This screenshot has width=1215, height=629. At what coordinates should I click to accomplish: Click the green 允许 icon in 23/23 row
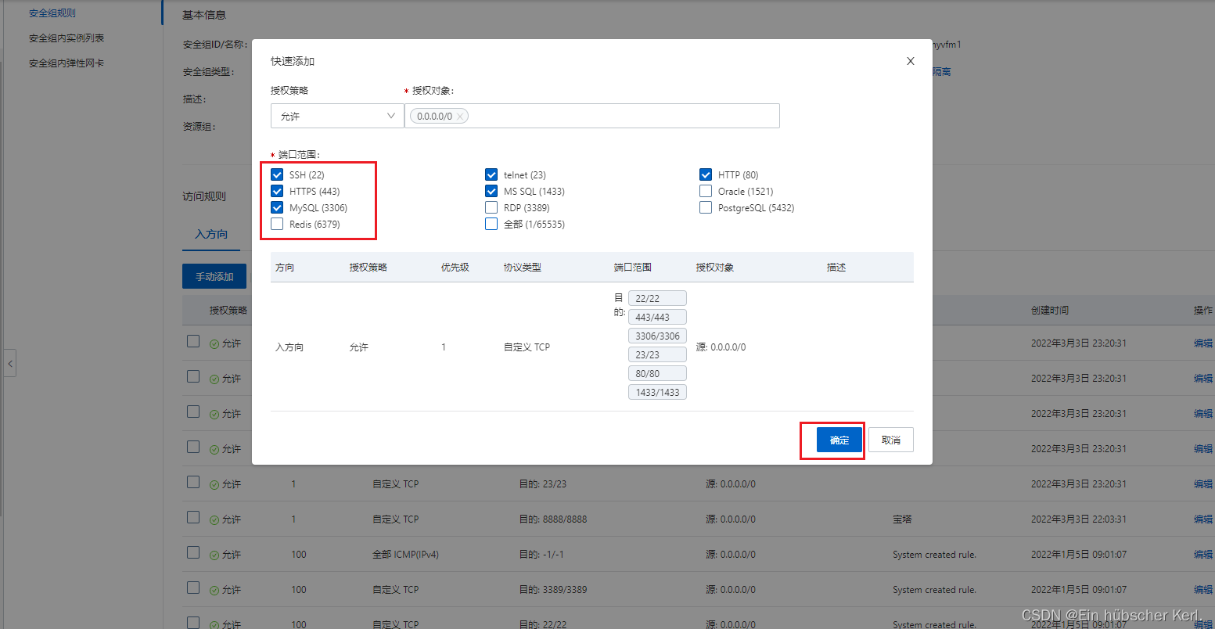214,484
